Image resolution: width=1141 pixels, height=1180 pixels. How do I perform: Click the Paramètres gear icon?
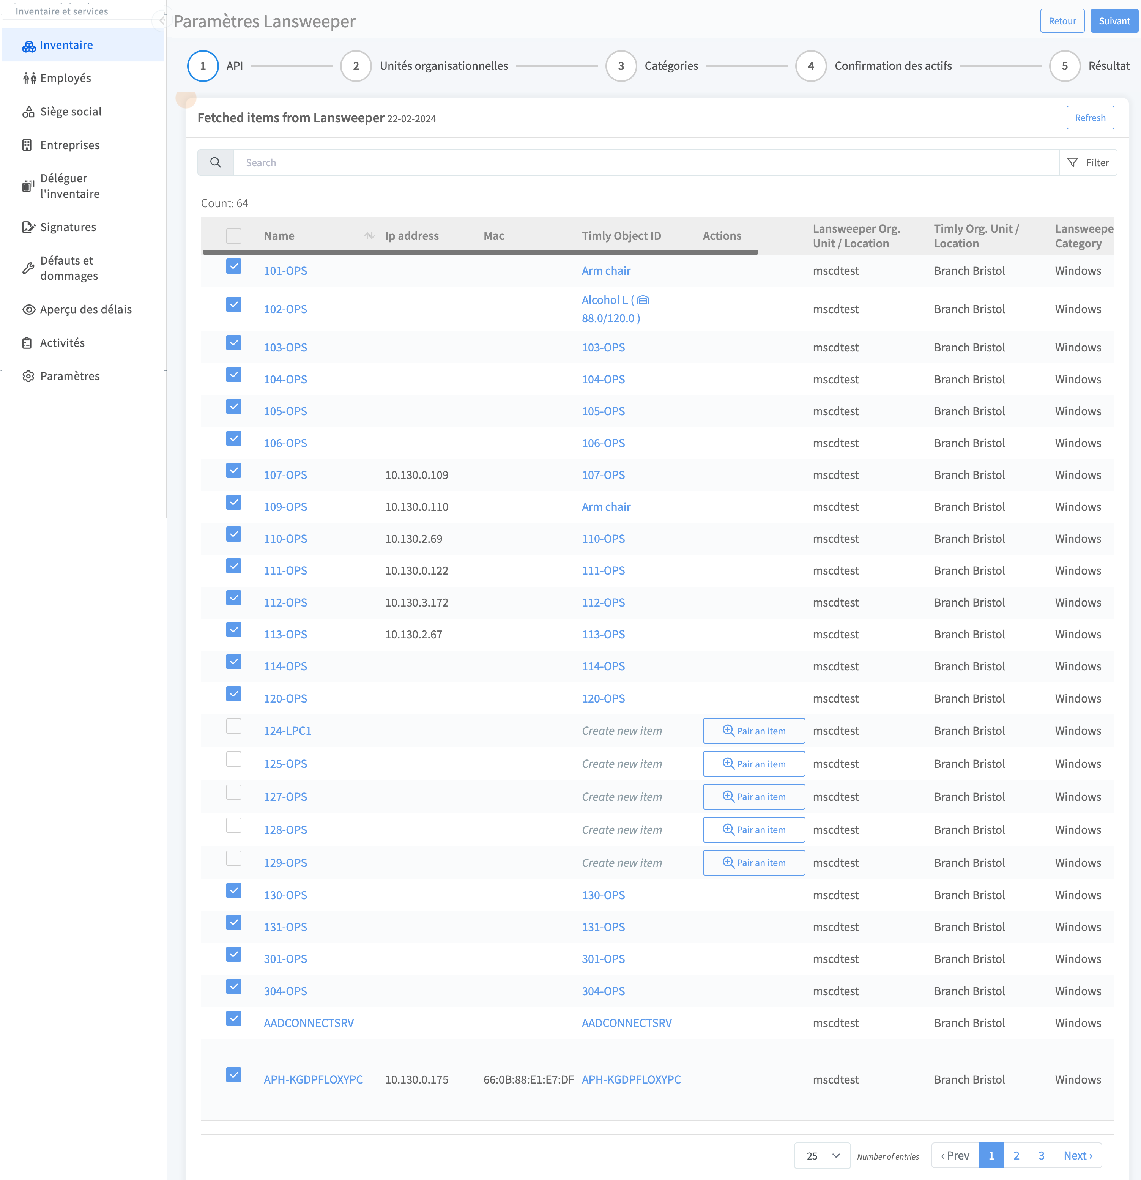28,376
